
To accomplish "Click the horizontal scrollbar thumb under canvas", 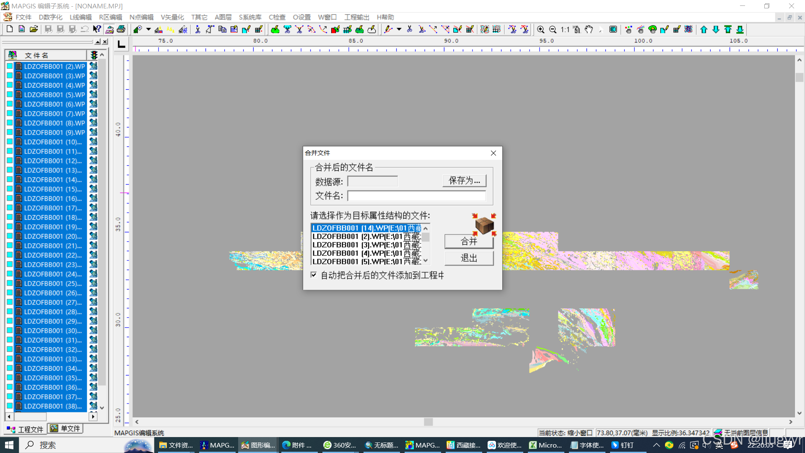I will 428,422.
